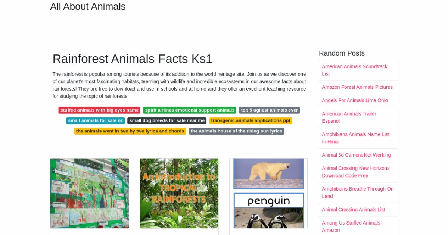Open Amphibians Animals Name List In Hindi
The image size is (448, 235).
pos(355,138)
